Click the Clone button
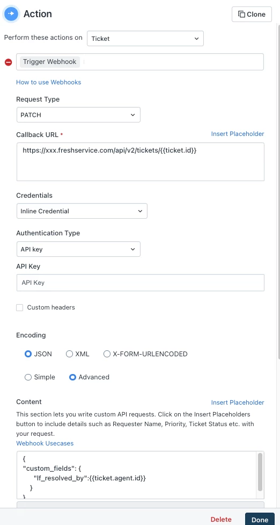This screenshot has width=280, height=525. point(252,15)
